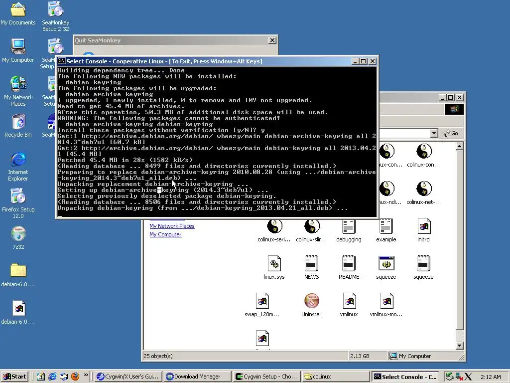Open the address bar dropdown arrow
The height and width of the screenshot is (383, 510).
tap(434, 133)
